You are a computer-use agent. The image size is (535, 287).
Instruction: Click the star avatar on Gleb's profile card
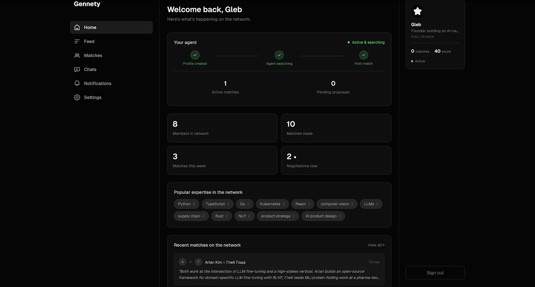click(x=417, y=11)
